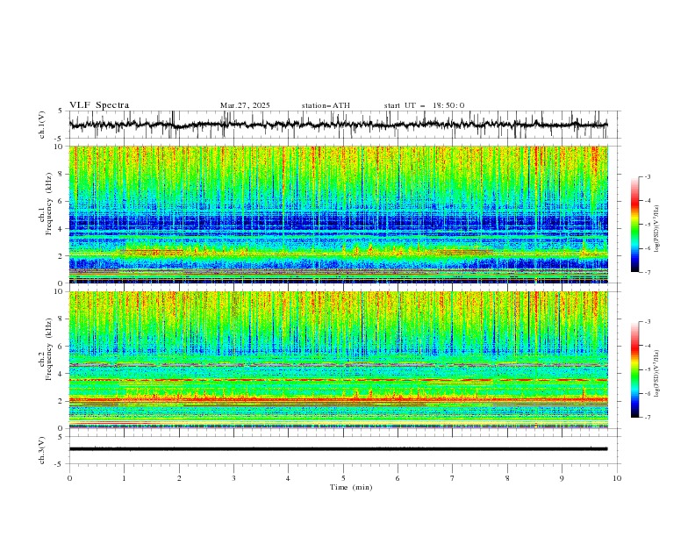
Task: Click the "-7" tick of the ch.1 colorbar
Action: pos(647,272)
